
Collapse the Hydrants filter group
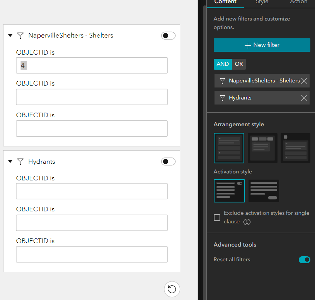click(x=10, y=161)
